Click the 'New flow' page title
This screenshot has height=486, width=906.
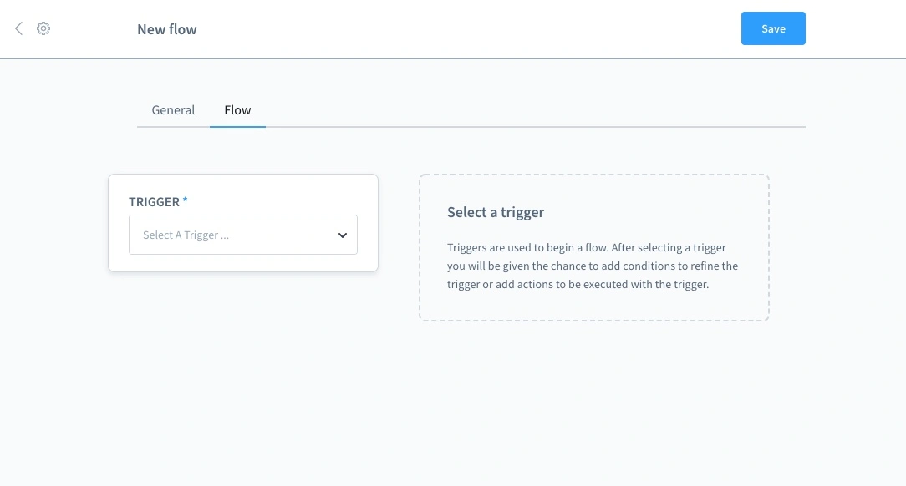click(x=167, y=29)
